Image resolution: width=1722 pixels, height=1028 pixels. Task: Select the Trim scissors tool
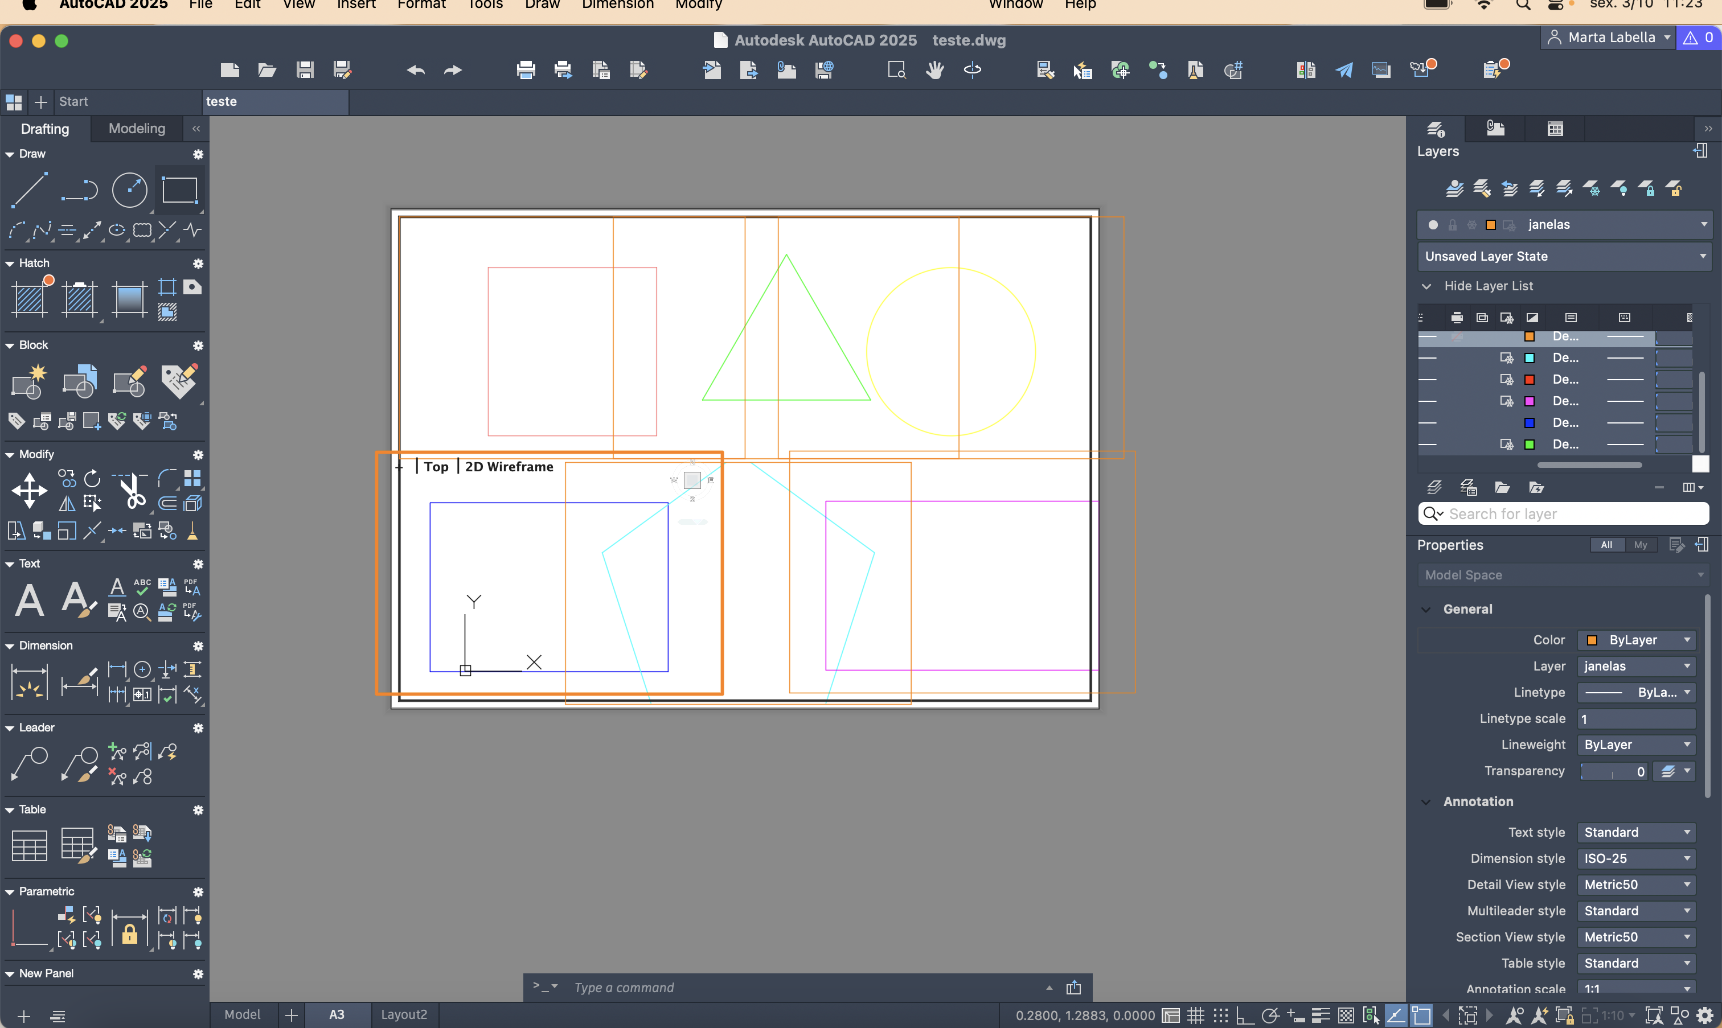click(130, 491)
